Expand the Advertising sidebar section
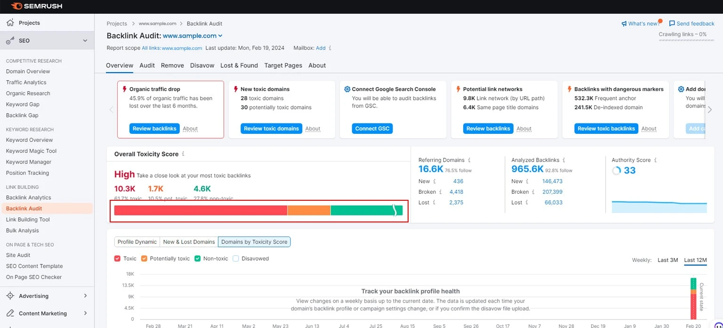Image resolution: width=723 pixels, height=328 pixels. (85, 296)
